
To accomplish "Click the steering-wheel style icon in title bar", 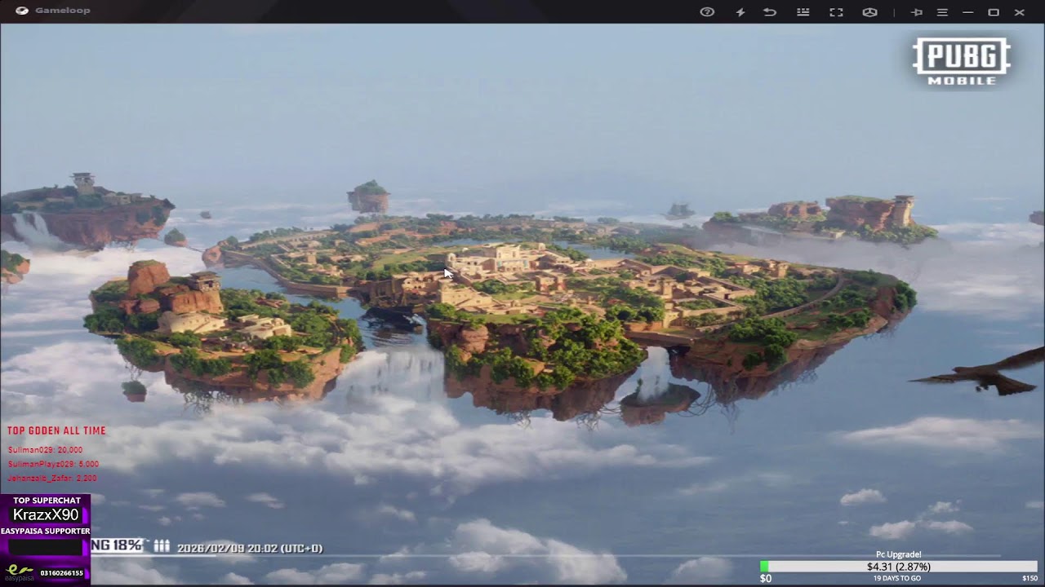I will click(870, 12).
